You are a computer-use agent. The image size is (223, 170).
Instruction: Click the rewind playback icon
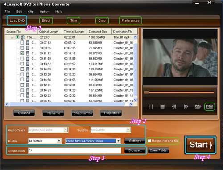tap(174, 107)
